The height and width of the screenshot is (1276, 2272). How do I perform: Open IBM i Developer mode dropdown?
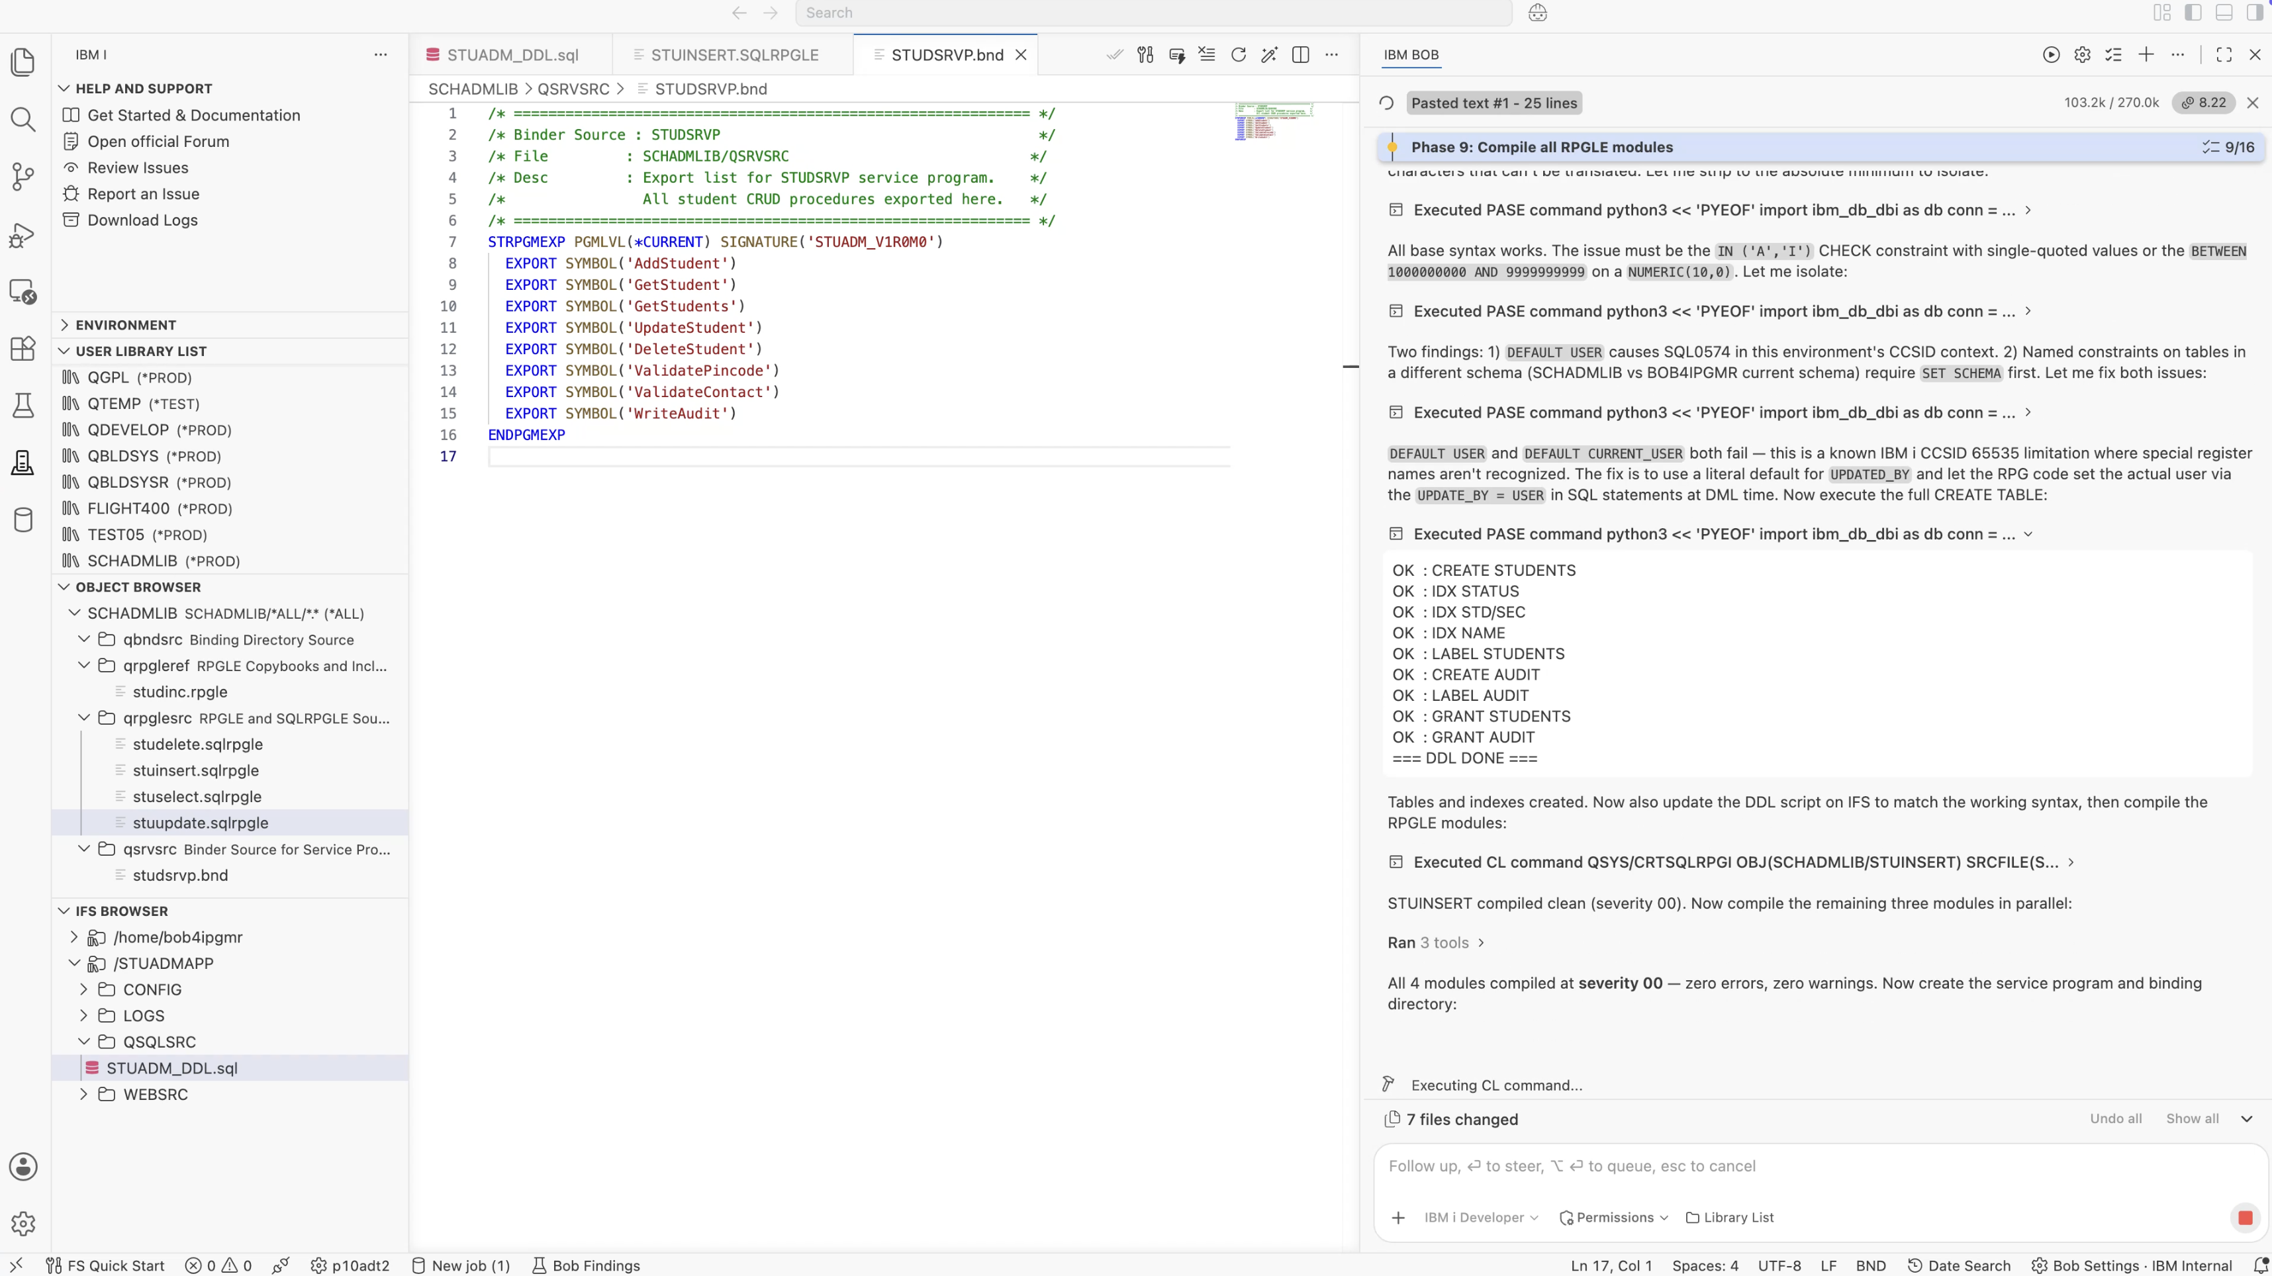(1481, 1218)
